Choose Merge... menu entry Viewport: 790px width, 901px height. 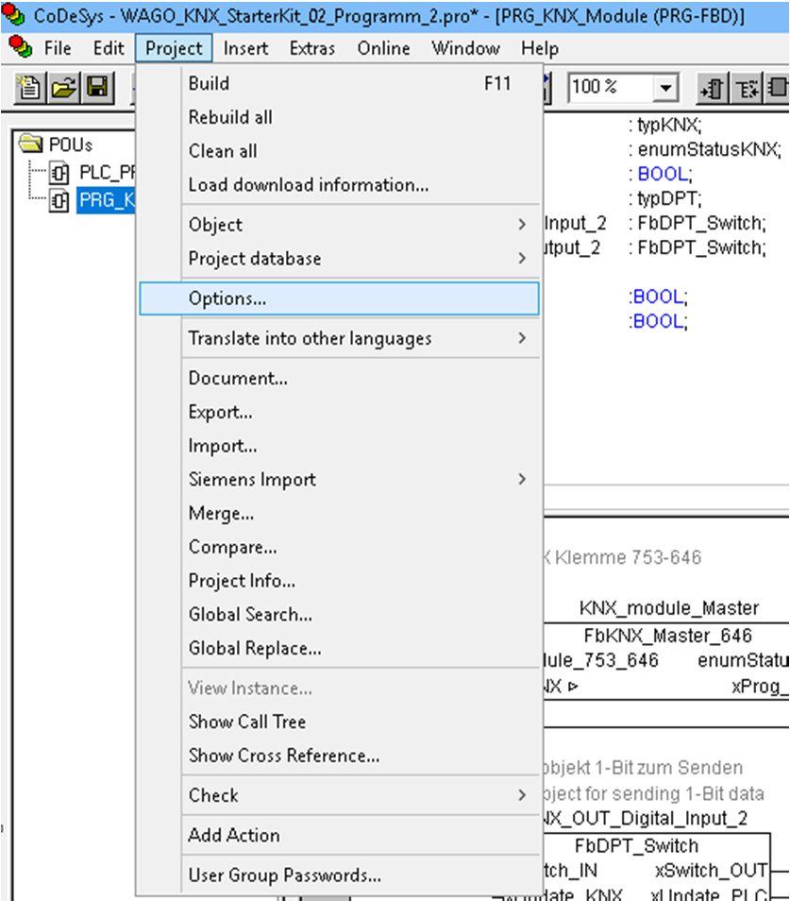339,513
